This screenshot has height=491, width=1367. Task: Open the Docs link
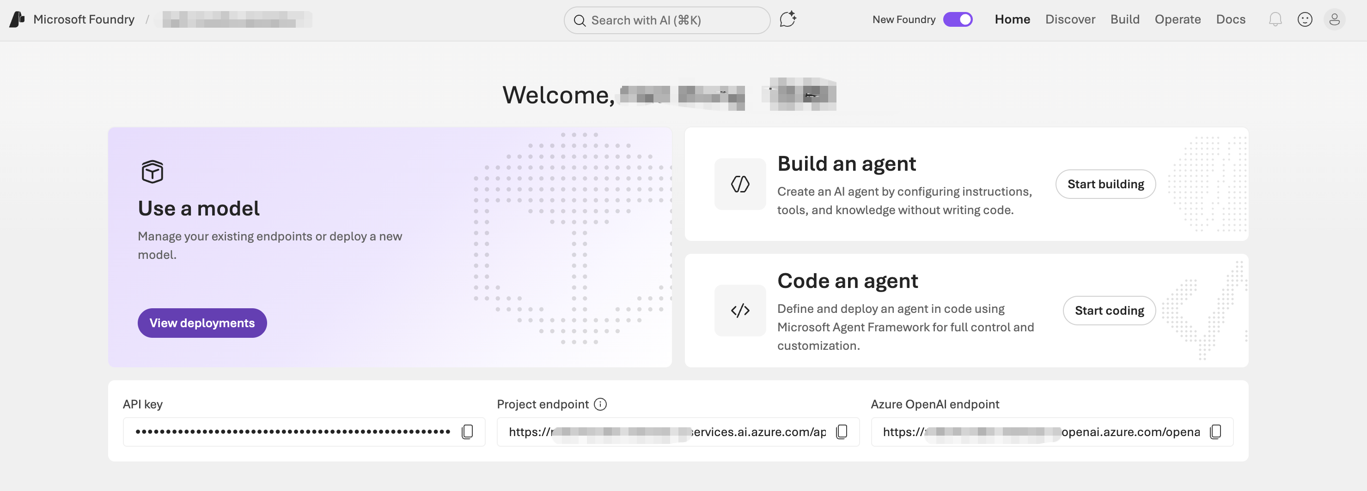(x=1230, y=19)
